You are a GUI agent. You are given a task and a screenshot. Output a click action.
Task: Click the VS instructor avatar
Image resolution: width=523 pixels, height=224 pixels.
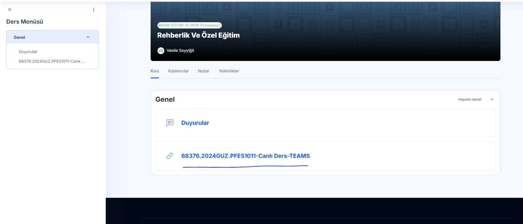coord(160,51)
